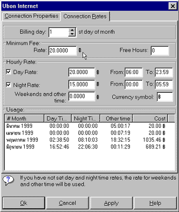Click the Night Ti... column header
The width and height of the screenshot is (179, 212).
point(86,118)
